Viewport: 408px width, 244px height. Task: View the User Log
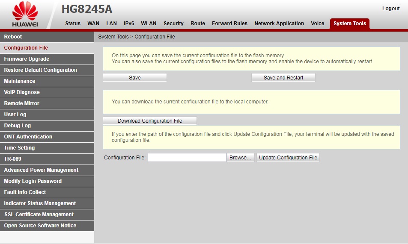(47, 115)
